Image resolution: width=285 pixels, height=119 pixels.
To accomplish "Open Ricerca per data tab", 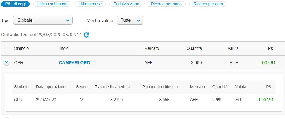I will (208, 4).
